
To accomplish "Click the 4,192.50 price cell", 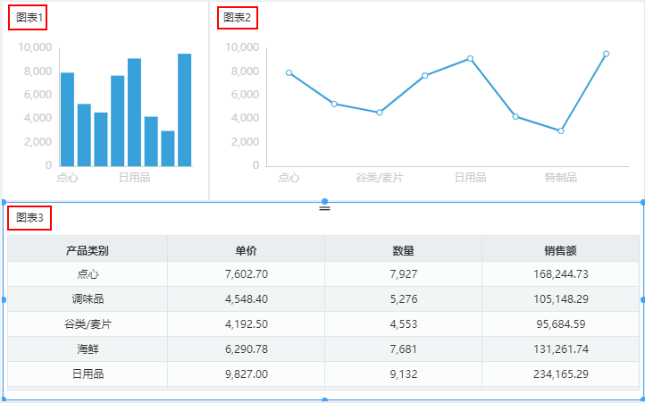I will pos(246,324).
